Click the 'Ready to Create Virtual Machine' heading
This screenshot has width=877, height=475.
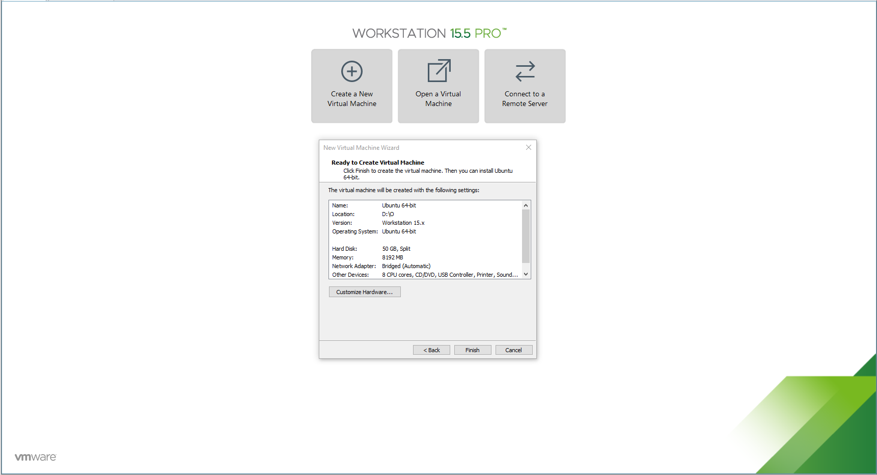pyautogui.click(x=378, y=163)
